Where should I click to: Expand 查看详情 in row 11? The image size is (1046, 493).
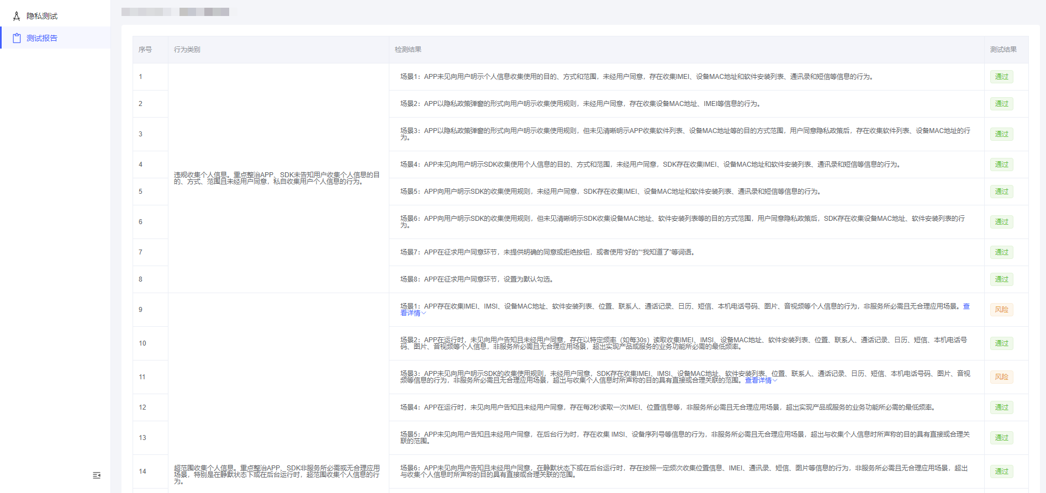(x=760, y=380)
